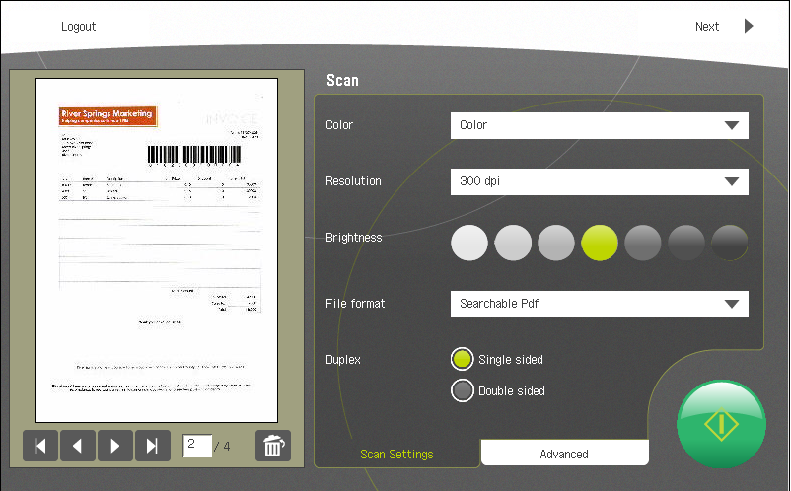The height and width of the screenshot is (491, 791).
Task: Jump to the first scanned page
Action: click(40, 446)
